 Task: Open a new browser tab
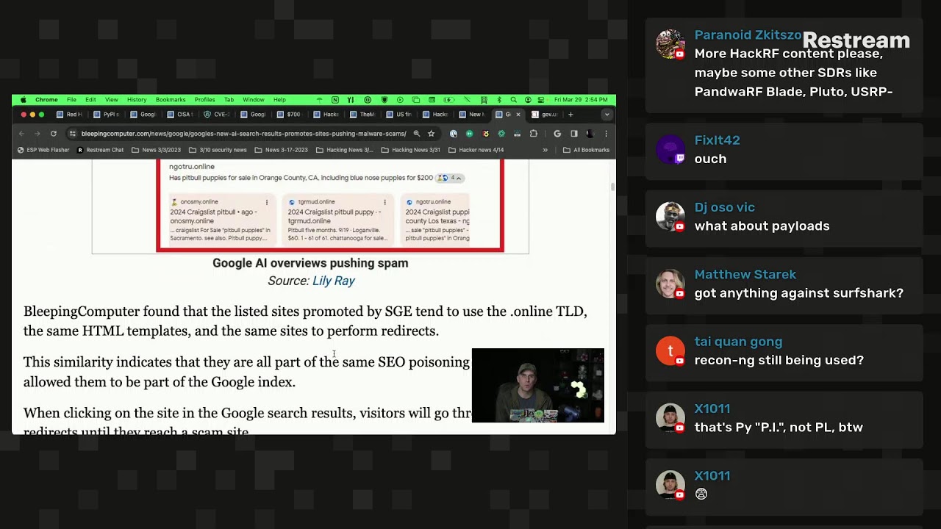click(x=570, y=115)
